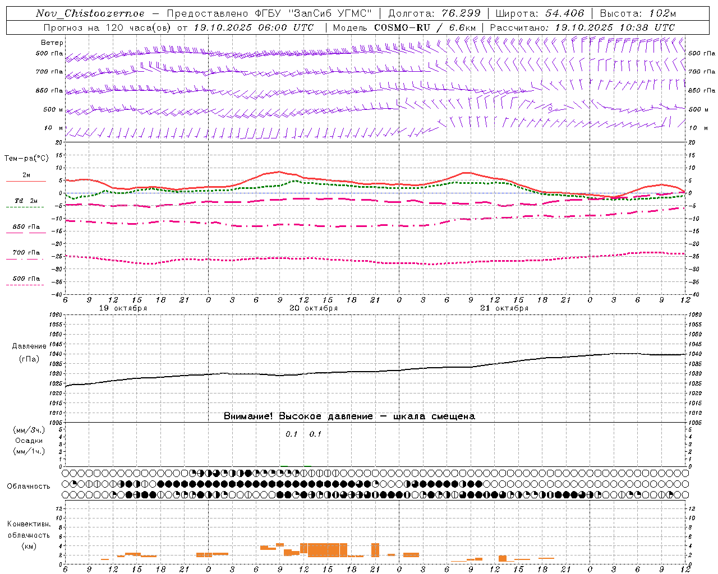Click the model name COSMO-RU / 6.6км
718x574 pixels.
pos(426,27)
